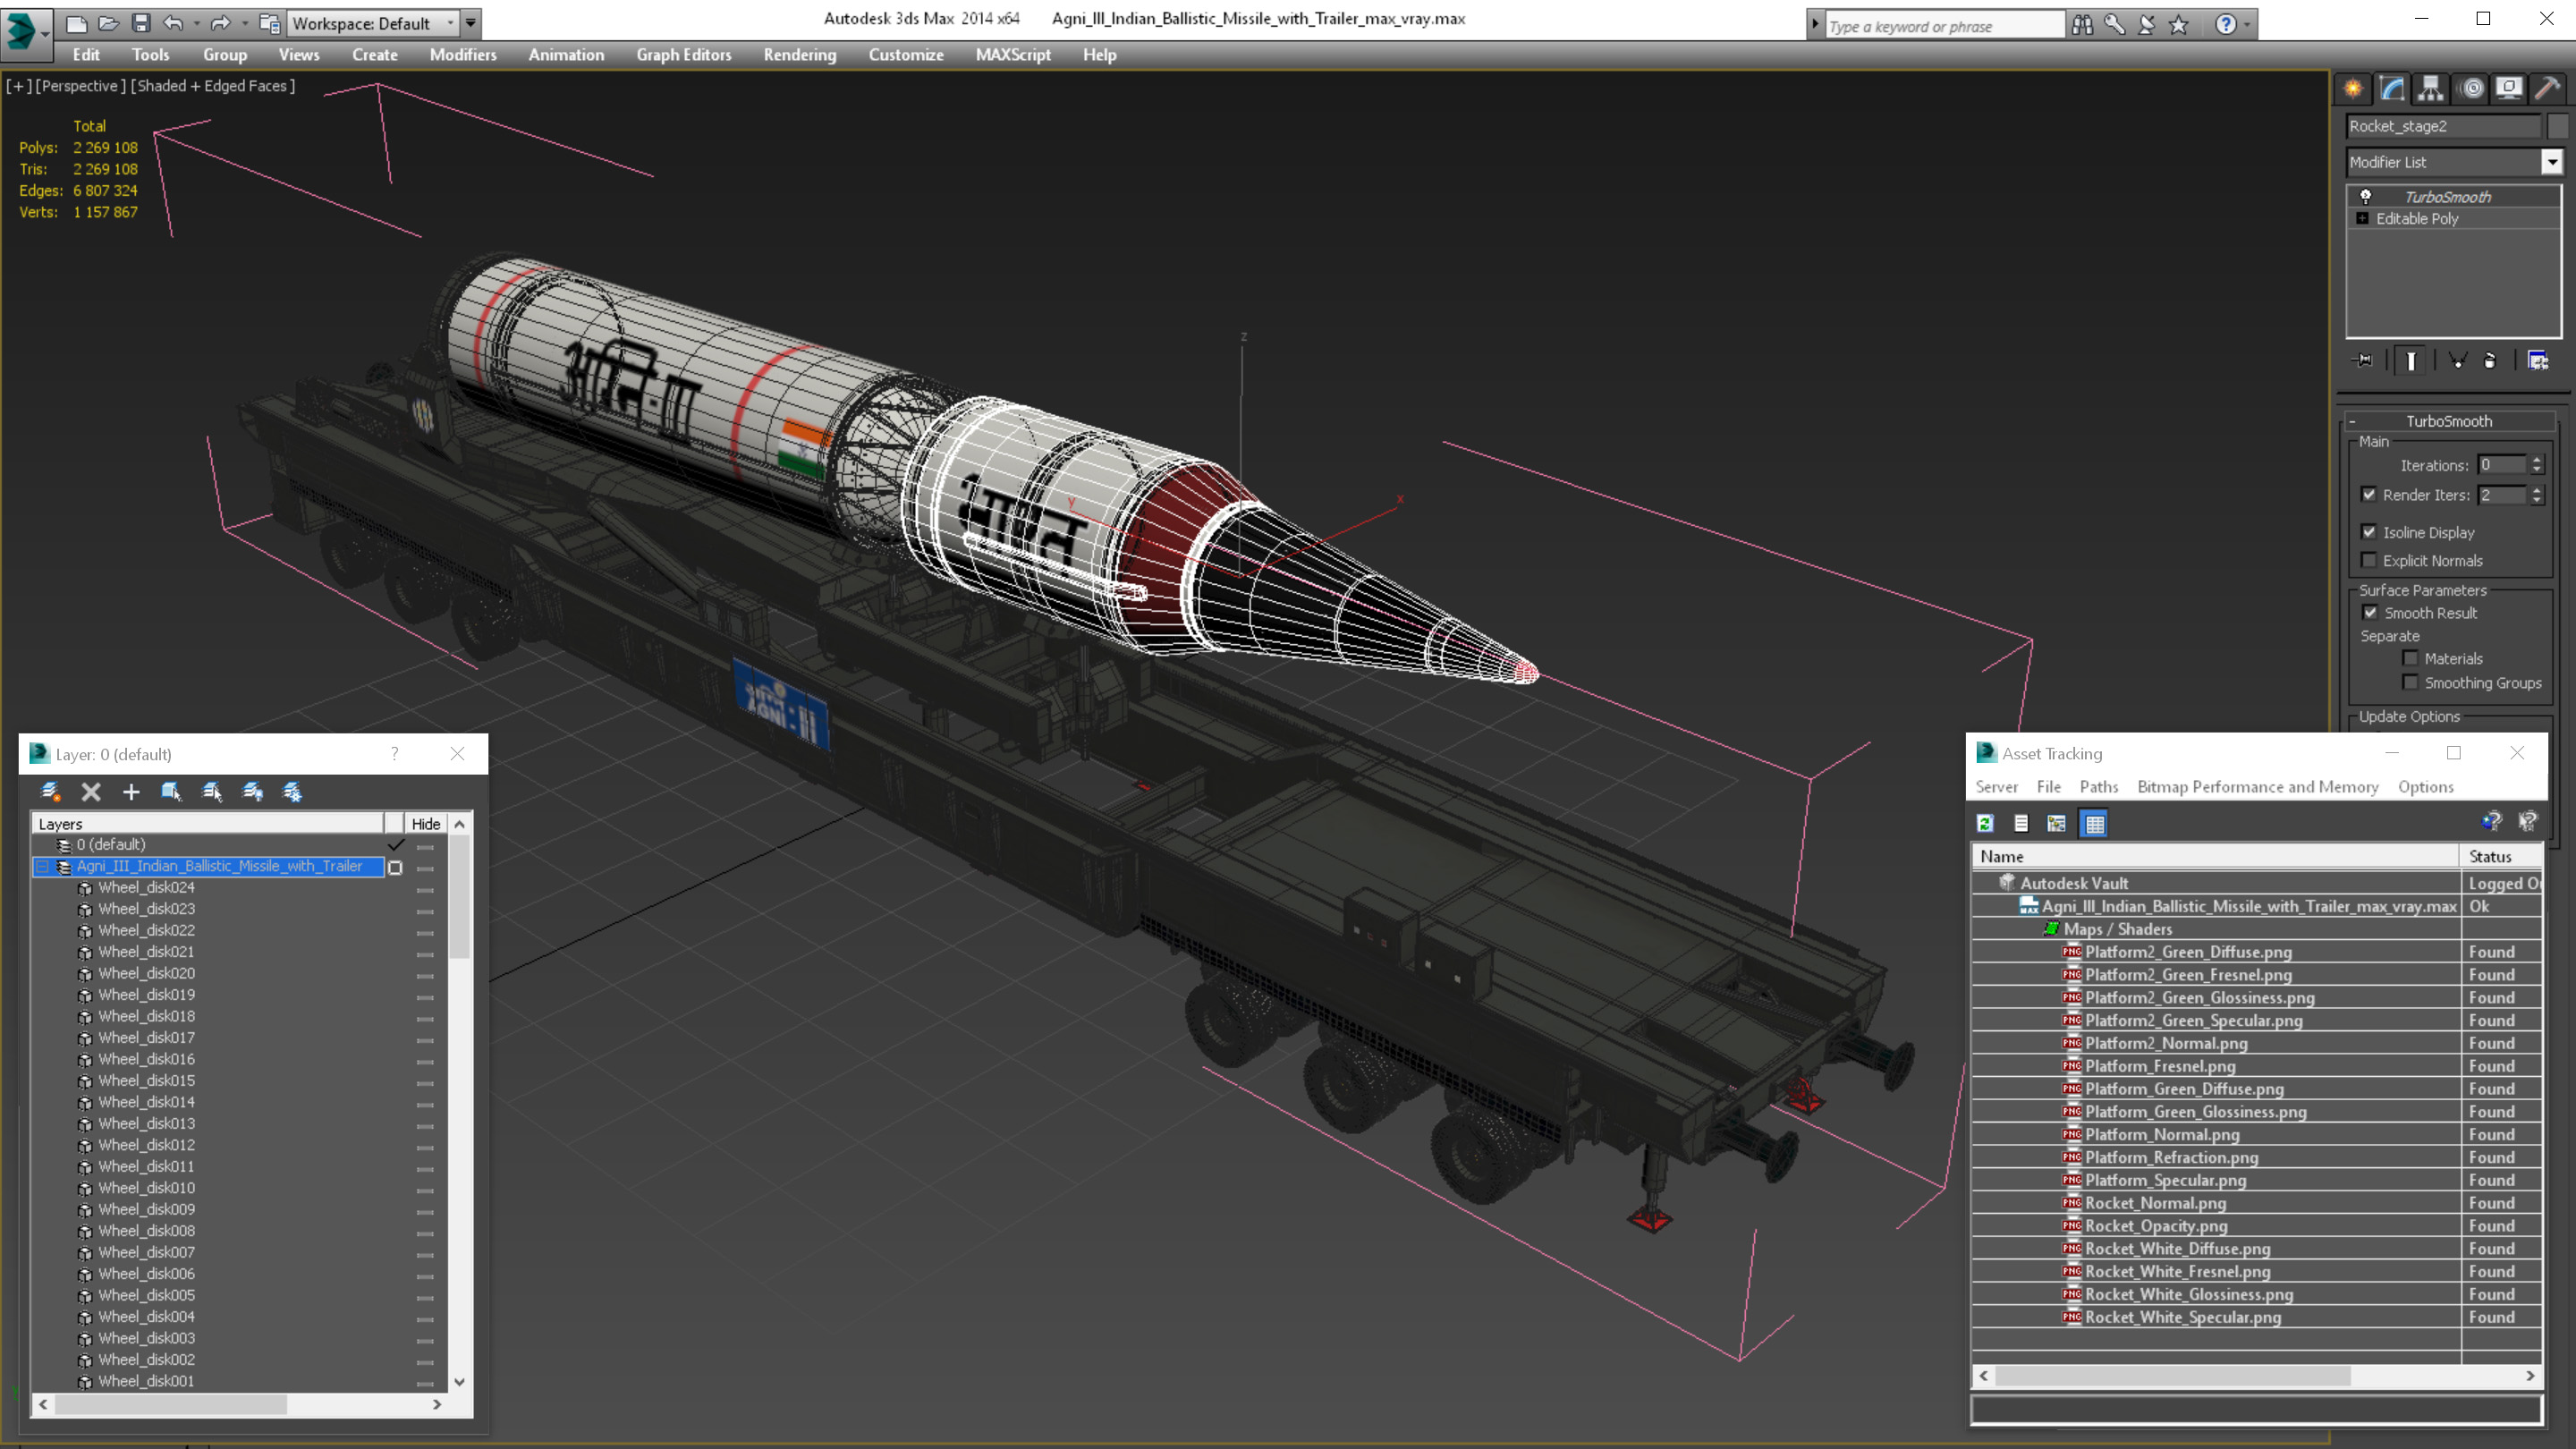
Task: Click Refresh icon in Asset Tracking toolbar
Action: (1985, 823)
